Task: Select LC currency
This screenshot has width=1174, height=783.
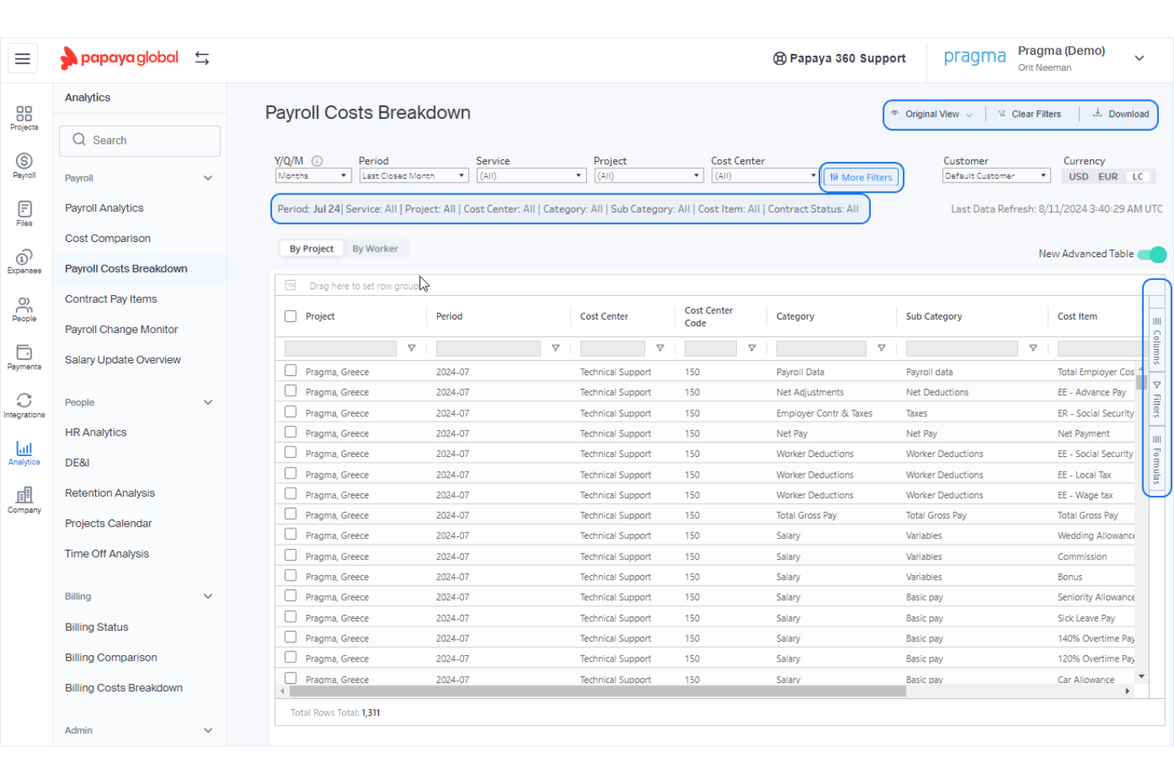Action: (1138, 177)
